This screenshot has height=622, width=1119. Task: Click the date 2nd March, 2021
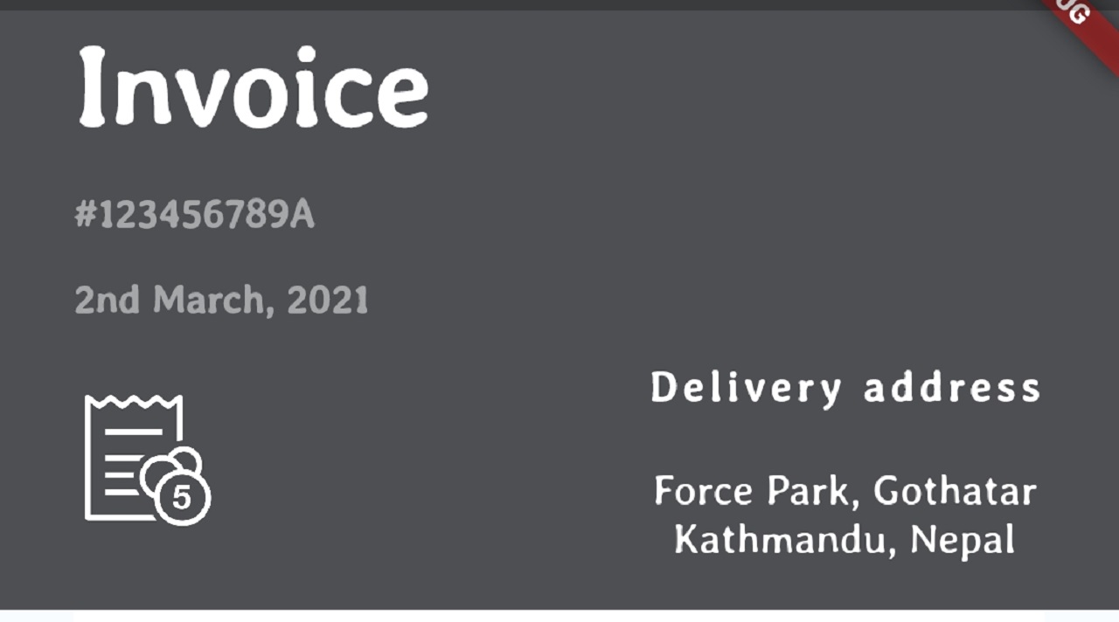(x=221, y=301)
